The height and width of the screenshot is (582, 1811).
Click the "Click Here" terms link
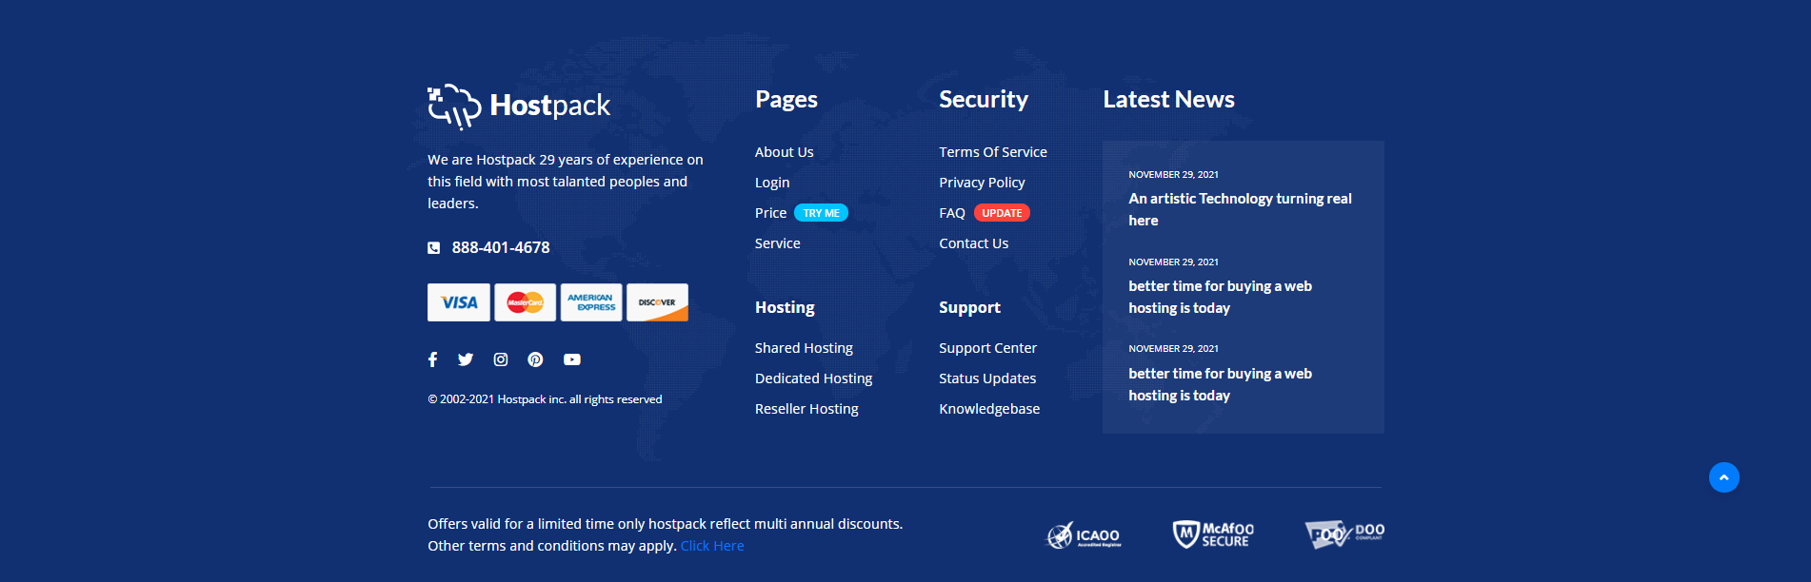(x=712, y=546)
